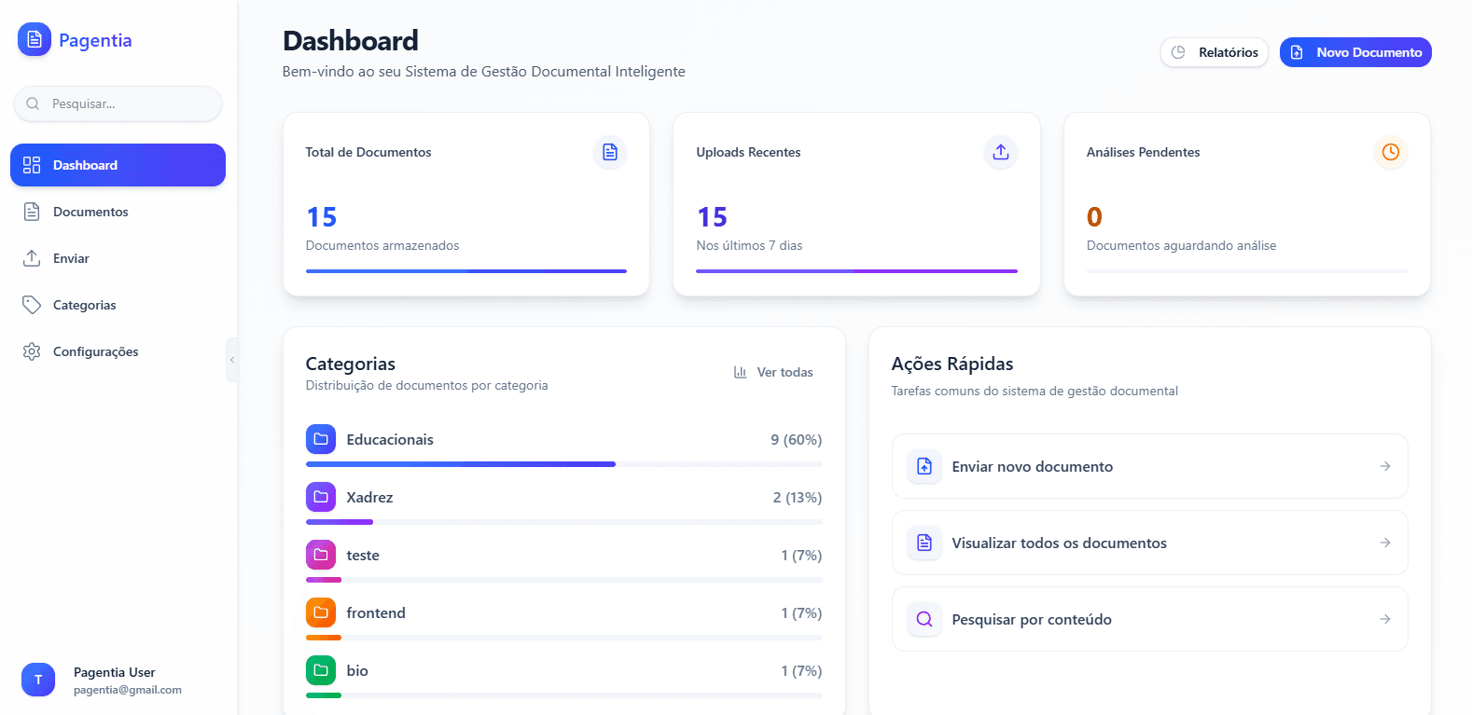1472x715 pixels.
Task: Click the frontend orange folder icon
Action: [x=321, y=612]
